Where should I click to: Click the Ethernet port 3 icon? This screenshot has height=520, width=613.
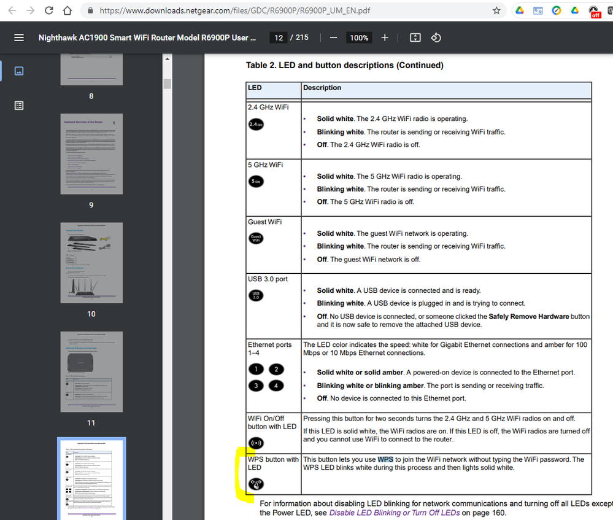[x=256, y=386]
